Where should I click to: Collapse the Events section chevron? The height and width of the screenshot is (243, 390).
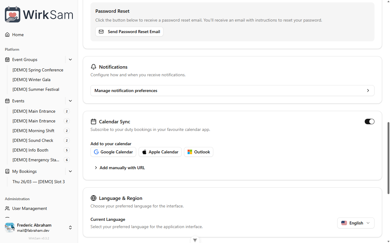(x=70, y=101)
